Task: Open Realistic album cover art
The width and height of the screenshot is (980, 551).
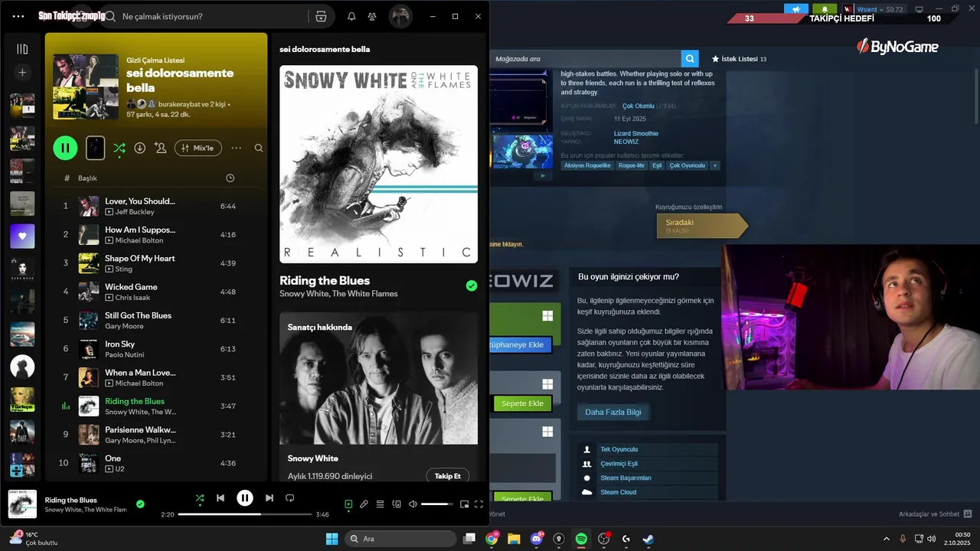Action: pos(378,164)
